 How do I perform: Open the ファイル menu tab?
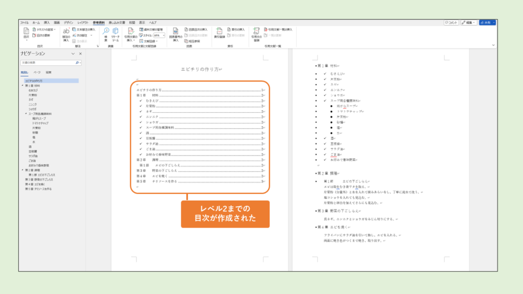(24, 22)
